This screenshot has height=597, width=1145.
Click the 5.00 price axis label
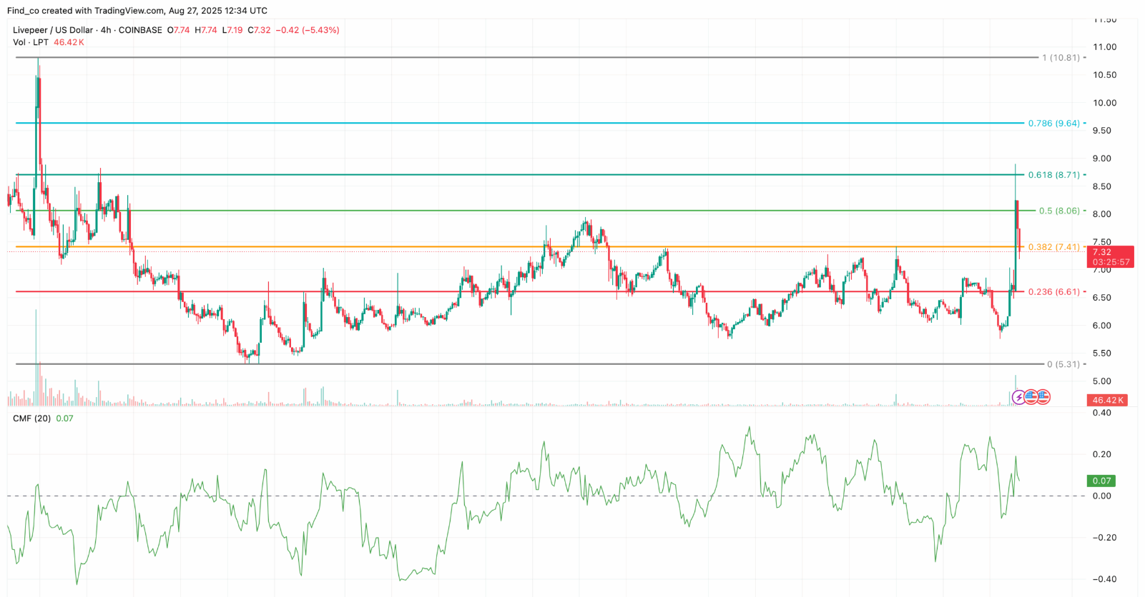pos(1101,381)
